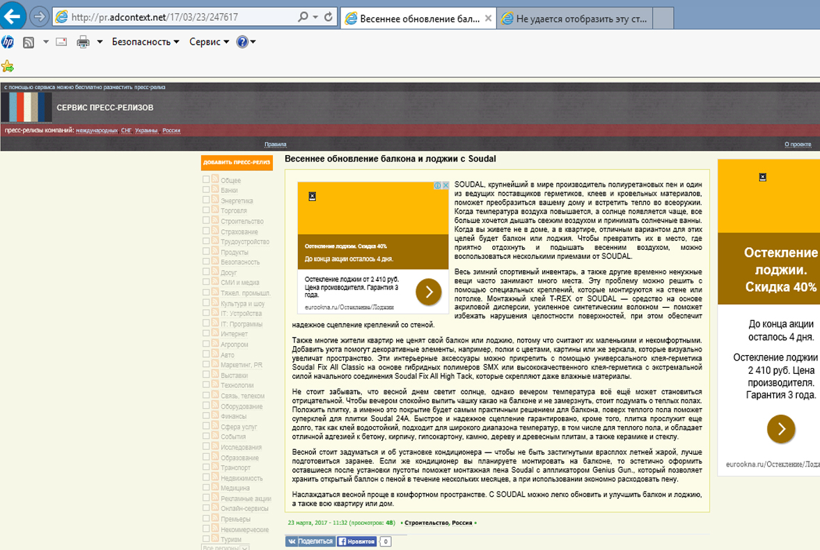Click RSS icon next to Авто
The image size is (820, 550).
215,354
